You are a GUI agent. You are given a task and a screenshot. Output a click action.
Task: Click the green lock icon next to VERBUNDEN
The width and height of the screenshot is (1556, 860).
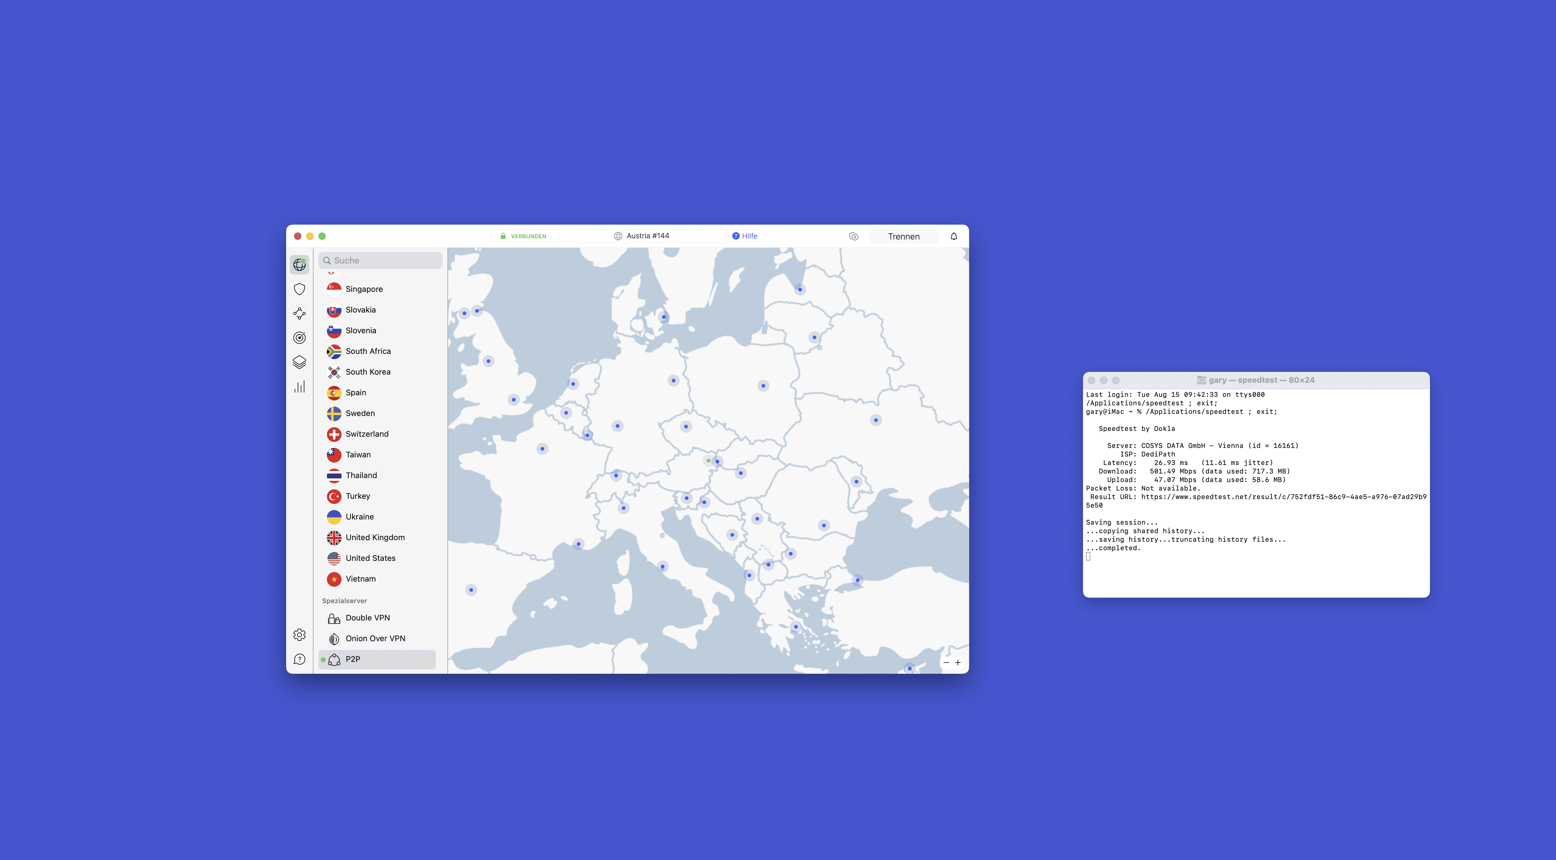[x=503, y=236]
